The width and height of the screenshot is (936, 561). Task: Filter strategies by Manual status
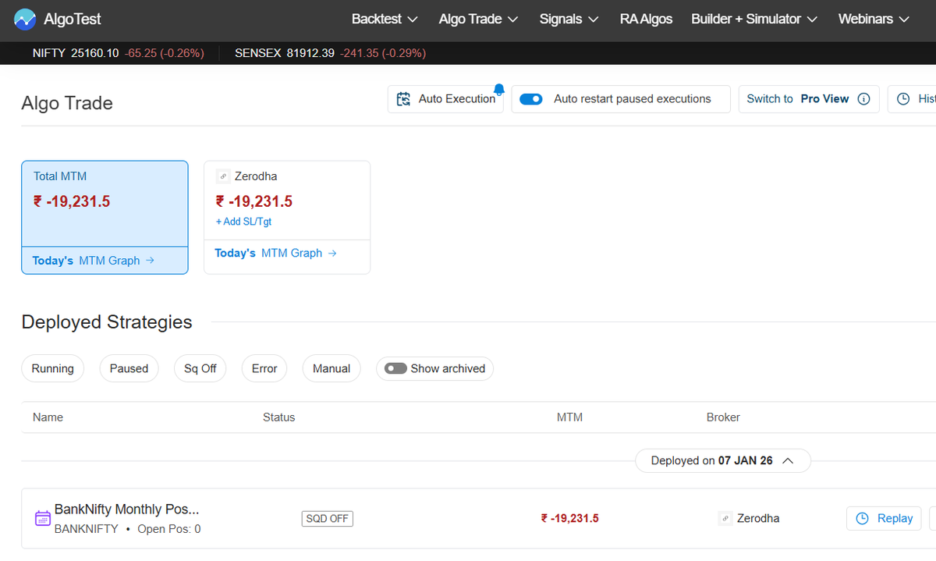coord(331,368)
